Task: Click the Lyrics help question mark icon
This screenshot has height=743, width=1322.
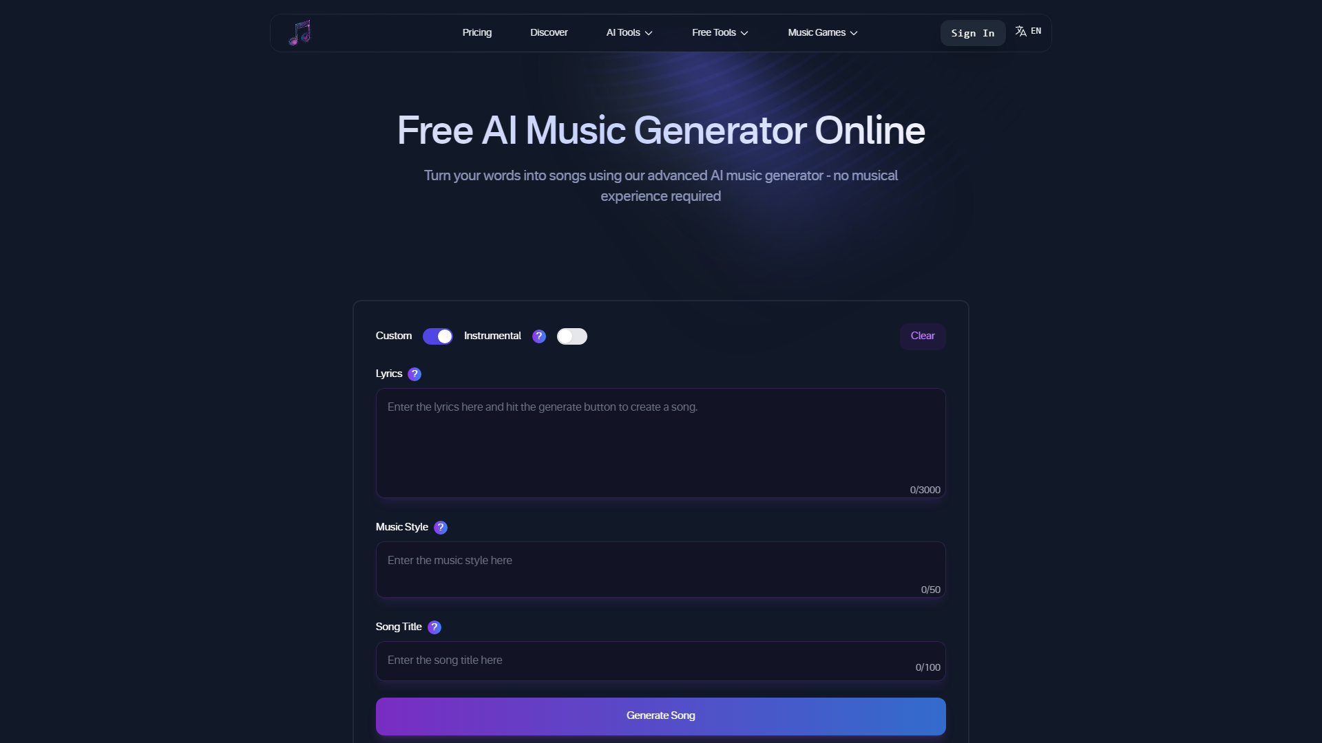Action: [414, 373]
